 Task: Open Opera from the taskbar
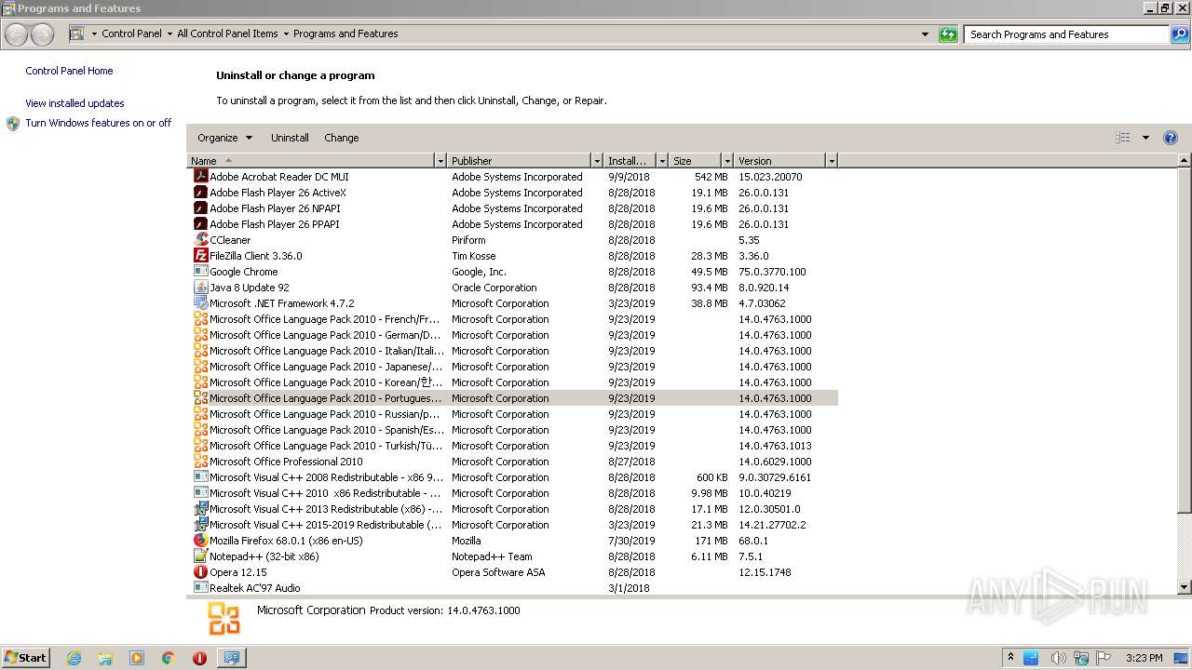[199, 658]
